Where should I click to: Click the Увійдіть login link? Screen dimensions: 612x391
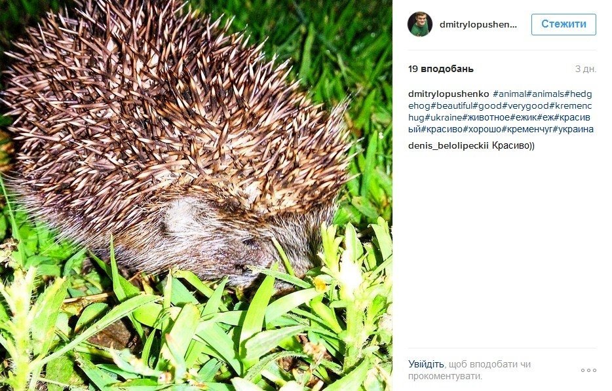pos(426,364)
